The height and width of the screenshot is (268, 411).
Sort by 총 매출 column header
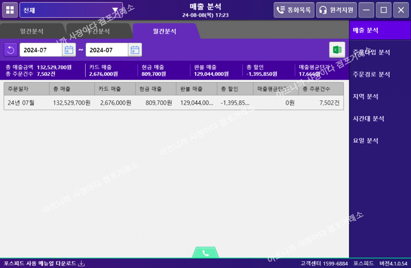tap(71, 89)
